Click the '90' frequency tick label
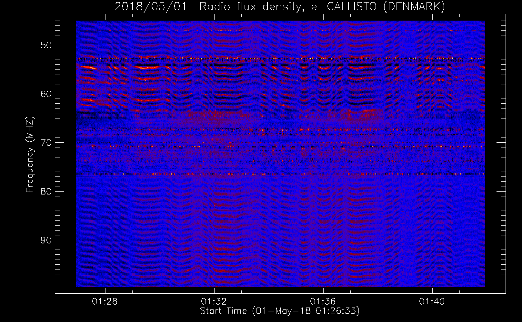The height and width of the screenshot is (322, 522). coord(46,240)
